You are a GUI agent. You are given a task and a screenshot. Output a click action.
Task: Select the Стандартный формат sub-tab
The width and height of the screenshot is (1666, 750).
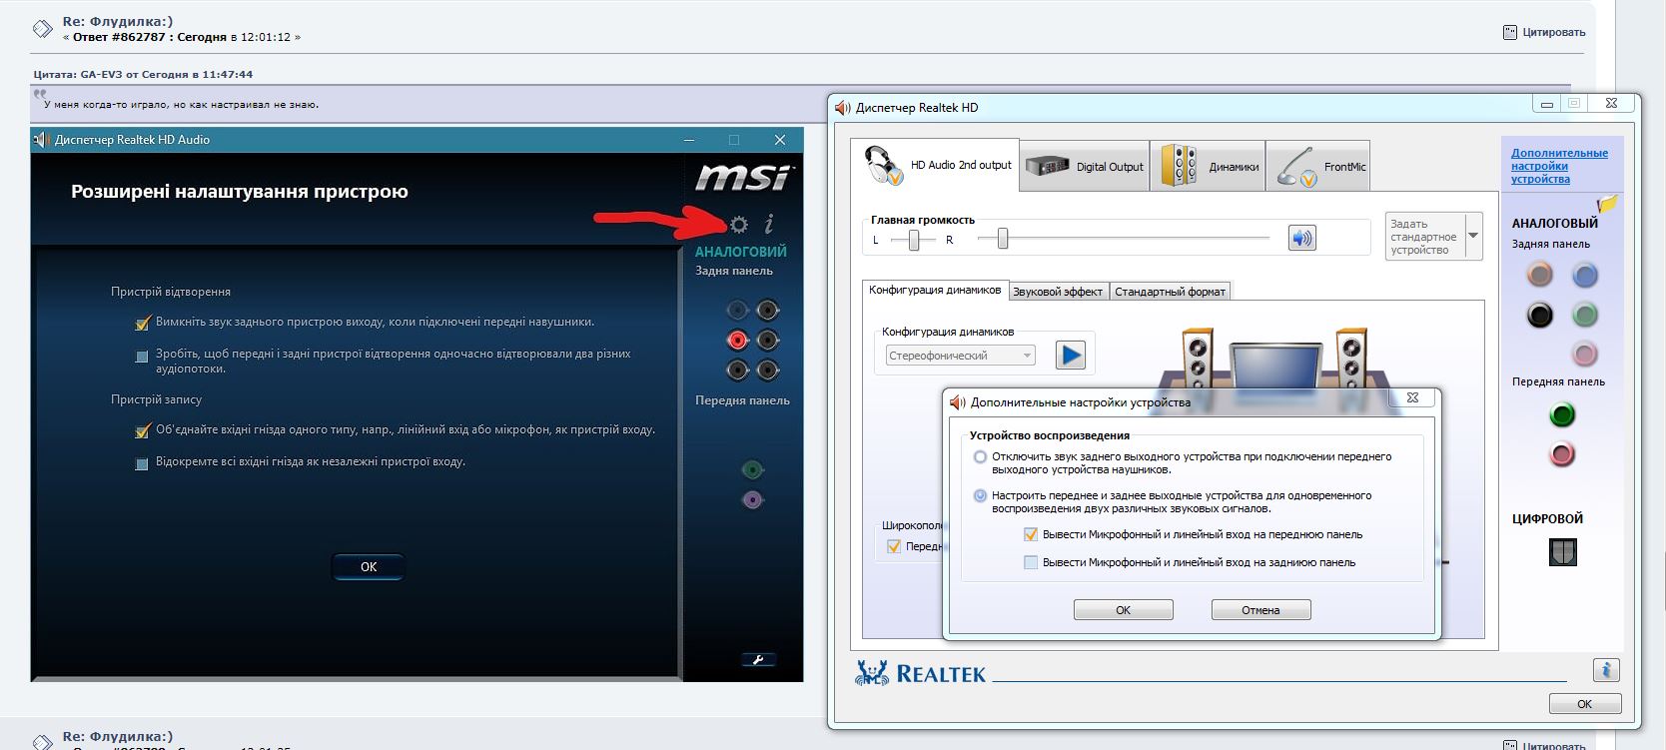(x=1170, y=292)
